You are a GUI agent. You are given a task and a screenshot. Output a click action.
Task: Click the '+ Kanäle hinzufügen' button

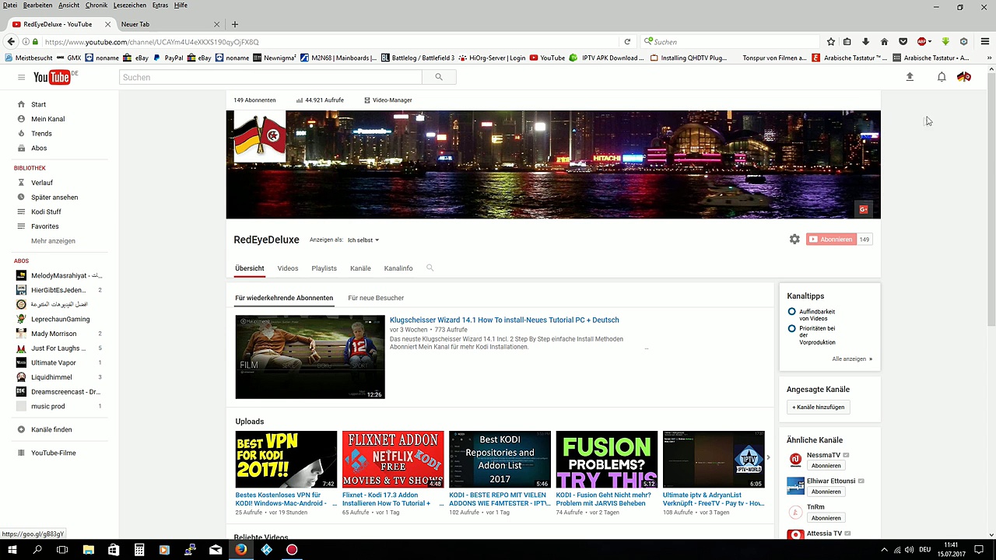(x=818, y=408)
